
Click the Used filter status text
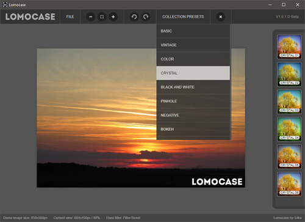click(x=123, y=218)
